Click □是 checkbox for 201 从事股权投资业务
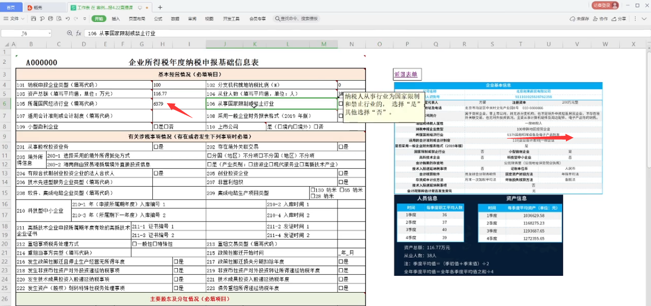 (x=179, y=146)
